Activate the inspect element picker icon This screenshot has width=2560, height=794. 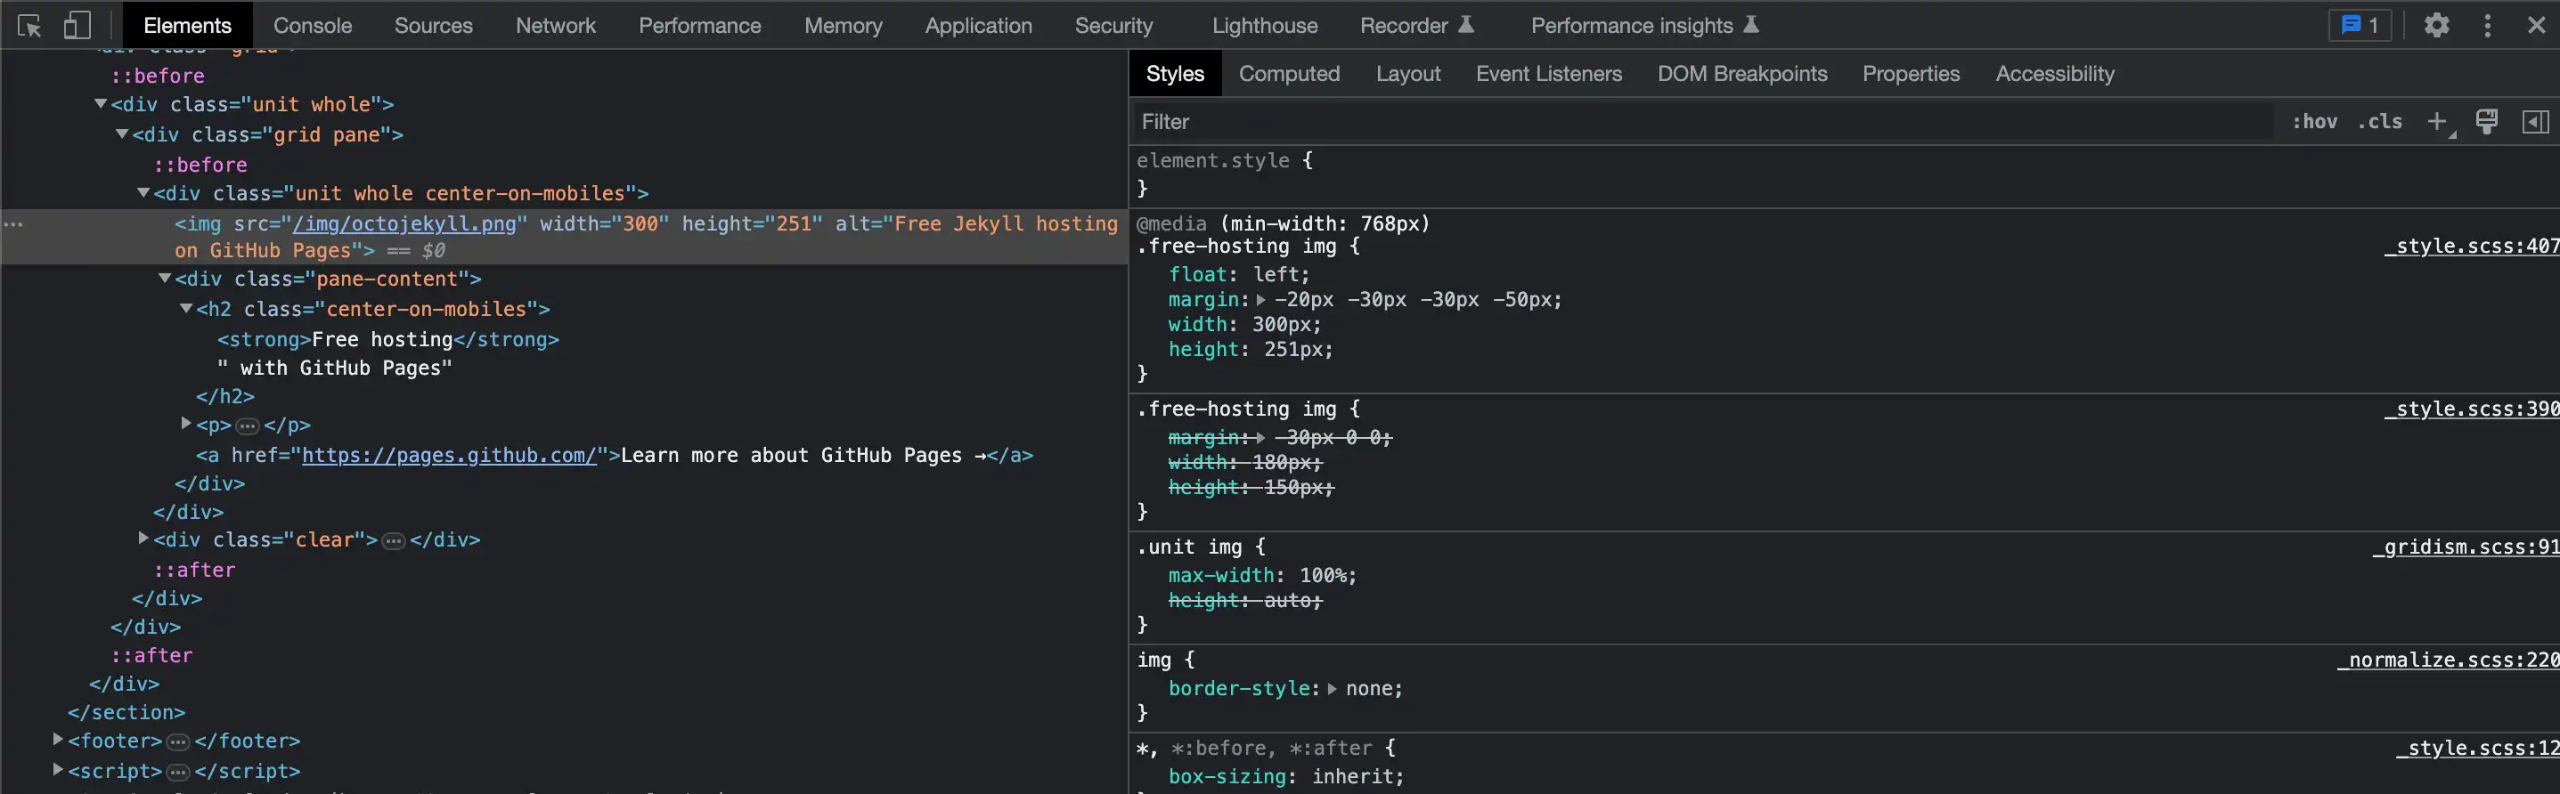click(x=29, y=26)
